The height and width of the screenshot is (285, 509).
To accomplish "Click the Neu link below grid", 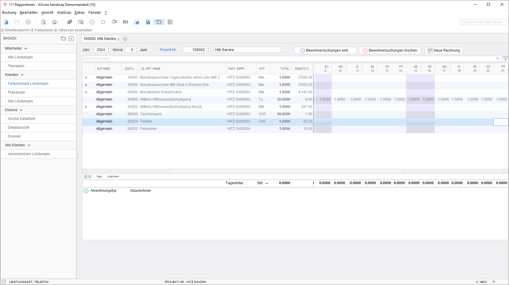I will tap(99, 177).
